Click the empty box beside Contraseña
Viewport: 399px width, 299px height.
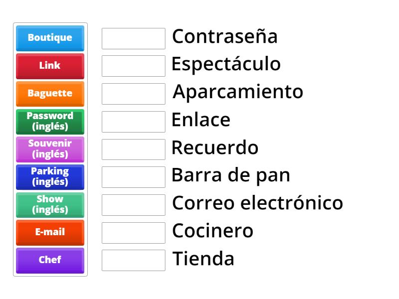pyautogui.click(x=133, y=38)
